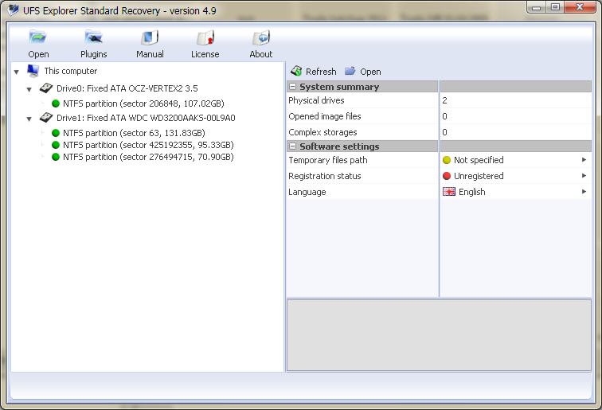Click the red Unregistered status dot
Image resolution: width=602 pixels, height=410 pixels.
(x=447, y=176)
